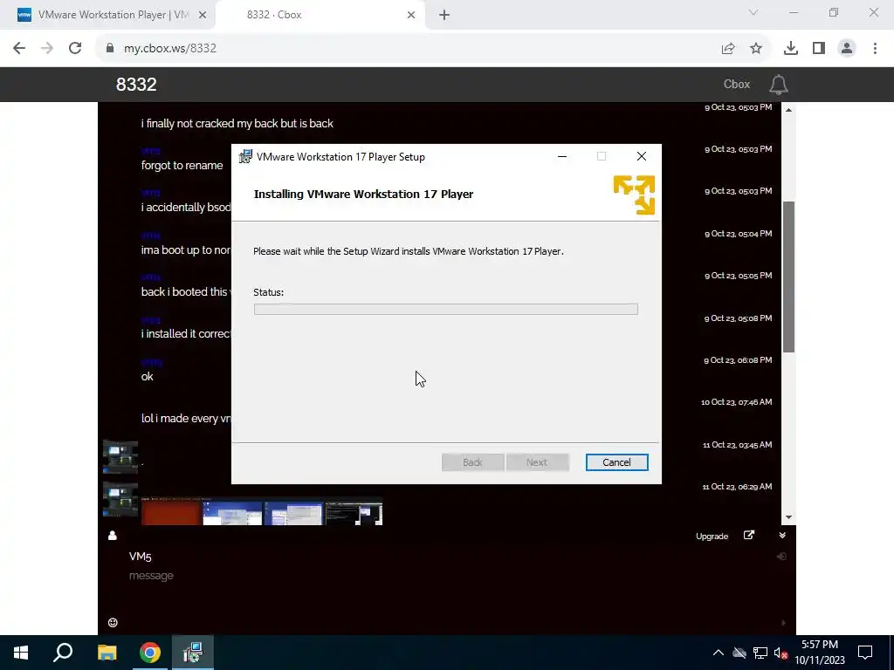This screenshot has height=670, width=894.
Task: Go back to the previous page
Action: tap(19, 48)
